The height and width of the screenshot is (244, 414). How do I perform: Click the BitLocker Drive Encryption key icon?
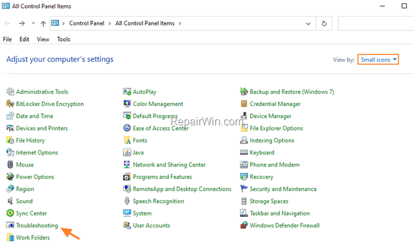[x=10, y=103]
